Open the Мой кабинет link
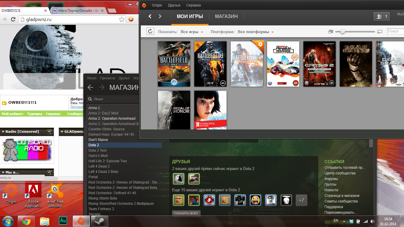Viewport: 404px width, 227px height. (12, 114)
